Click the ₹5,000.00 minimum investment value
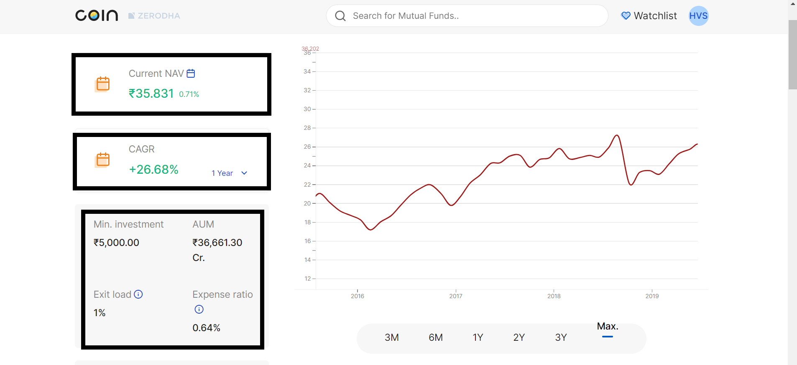Image resolution: width=797 pixels, height=365 pixels. pos(116,243)
